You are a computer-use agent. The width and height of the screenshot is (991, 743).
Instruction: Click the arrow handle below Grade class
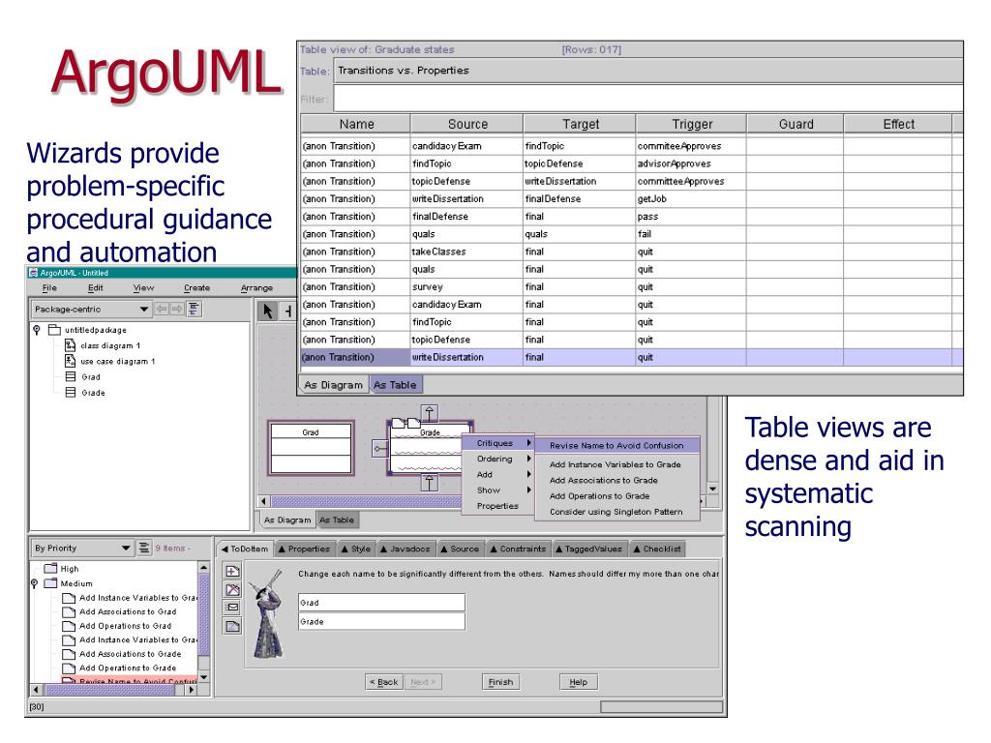[x=429, y=483]
